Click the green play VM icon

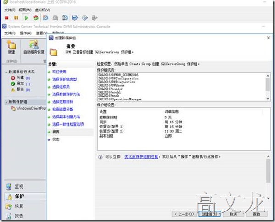point(26,18)
